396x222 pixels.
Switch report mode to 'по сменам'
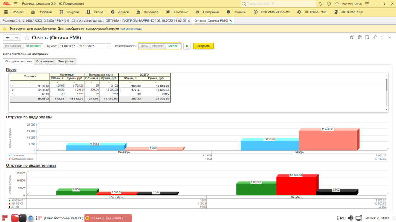[x=13, y=46]
